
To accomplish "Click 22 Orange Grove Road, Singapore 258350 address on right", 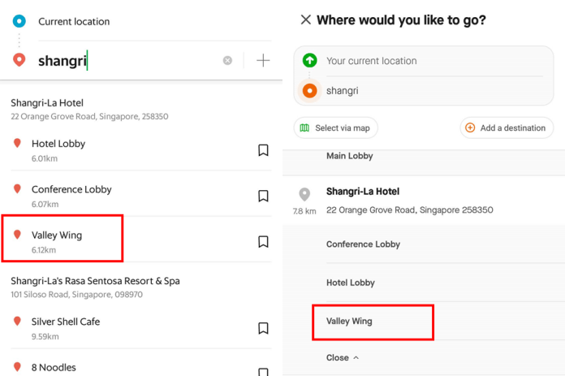I will point(409,210).
